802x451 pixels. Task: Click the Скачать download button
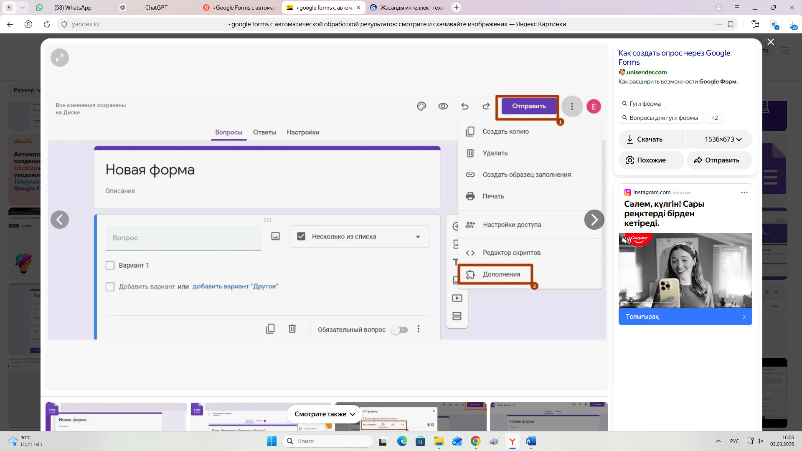coord(651,139)
